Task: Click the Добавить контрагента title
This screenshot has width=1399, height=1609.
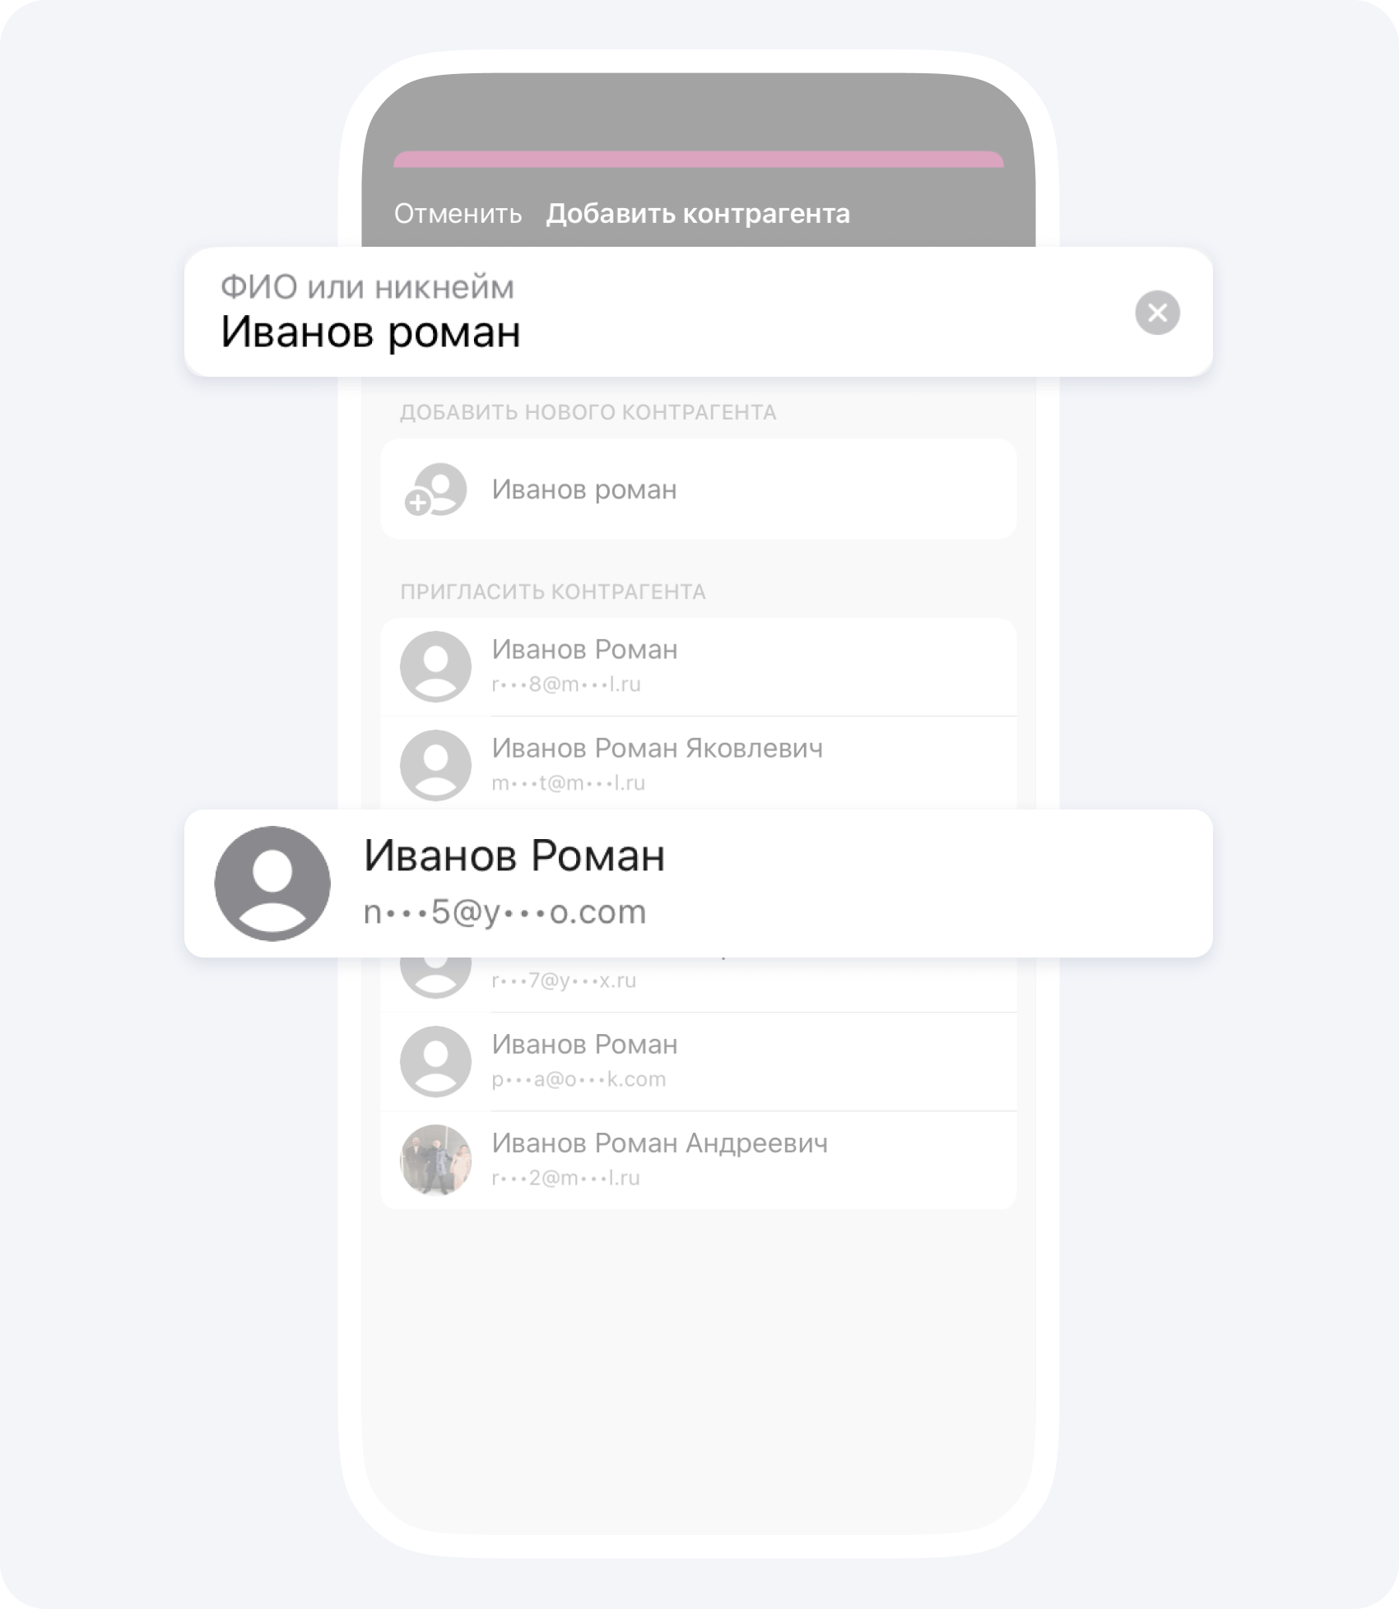Action: point(698,214)
